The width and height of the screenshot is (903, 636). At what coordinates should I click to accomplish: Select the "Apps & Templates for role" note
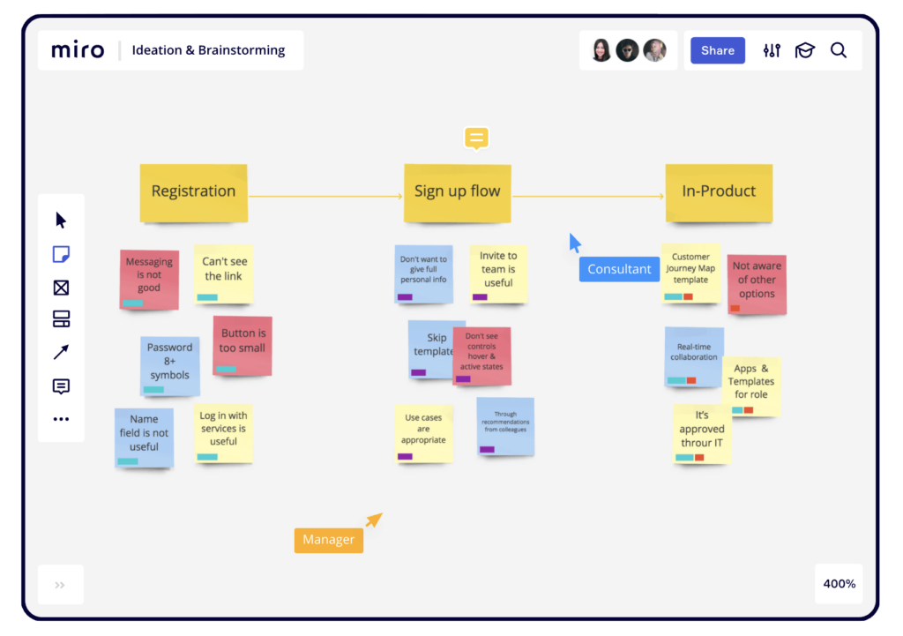751,386
